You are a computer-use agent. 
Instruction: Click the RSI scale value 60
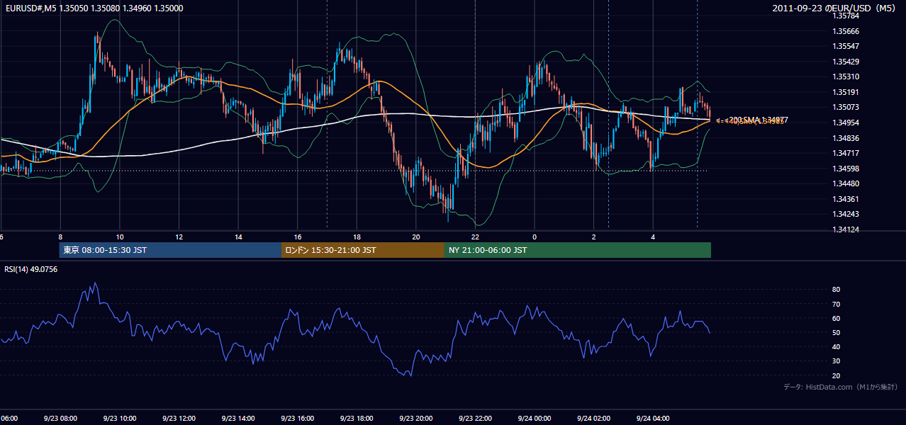(836, 318)
